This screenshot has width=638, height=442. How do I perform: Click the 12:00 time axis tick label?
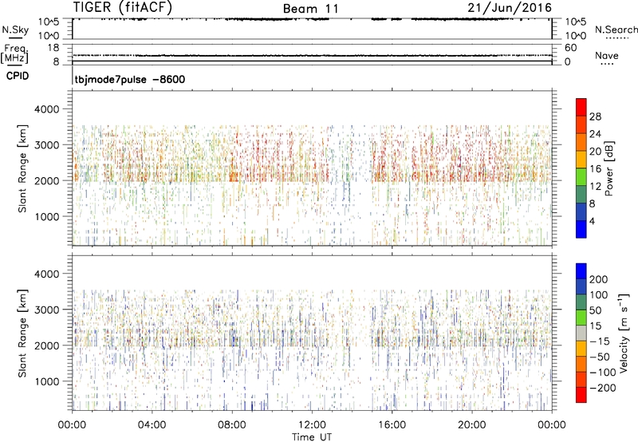coord(312,425)
